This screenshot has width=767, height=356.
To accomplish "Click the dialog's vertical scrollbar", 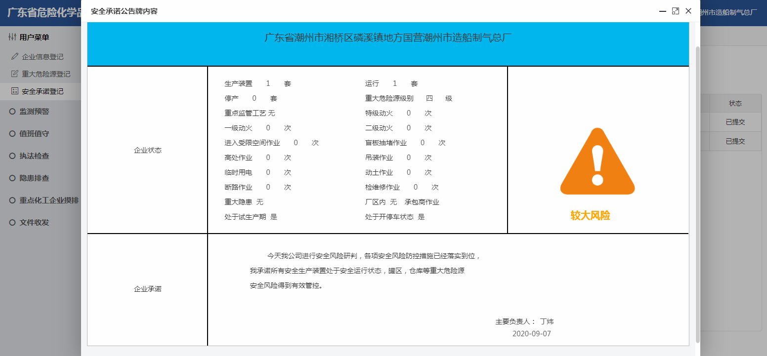I will coord(698,195).
